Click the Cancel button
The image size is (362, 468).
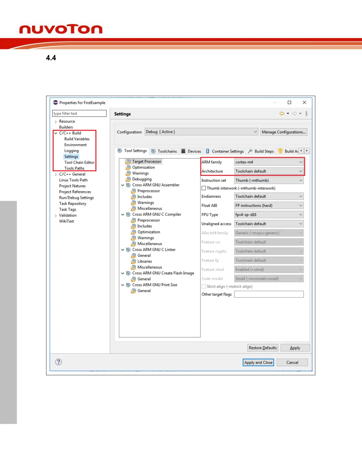(x=292, y=363)
